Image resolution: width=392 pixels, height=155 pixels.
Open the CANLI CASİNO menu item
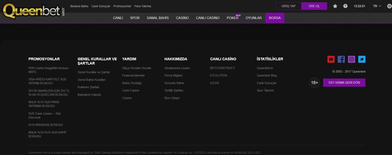click(x=208, y=18)
